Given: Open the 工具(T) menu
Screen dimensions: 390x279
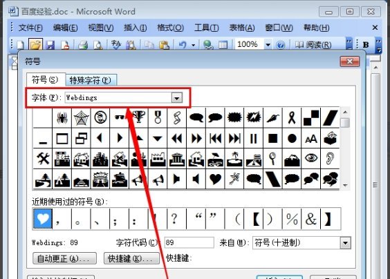Looking at the screenshot, I should (x=207, y=28).
